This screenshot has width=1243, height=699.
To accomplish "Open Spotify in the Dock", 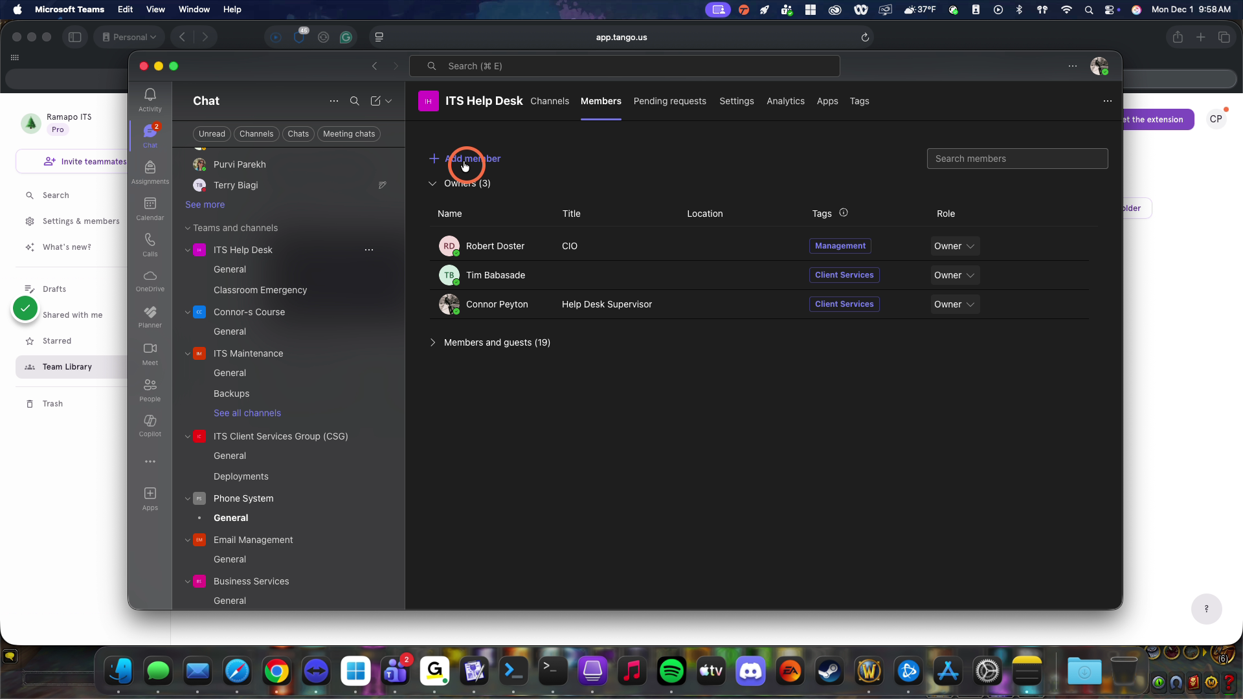I will pyautogui.click(x=671, y=671).
